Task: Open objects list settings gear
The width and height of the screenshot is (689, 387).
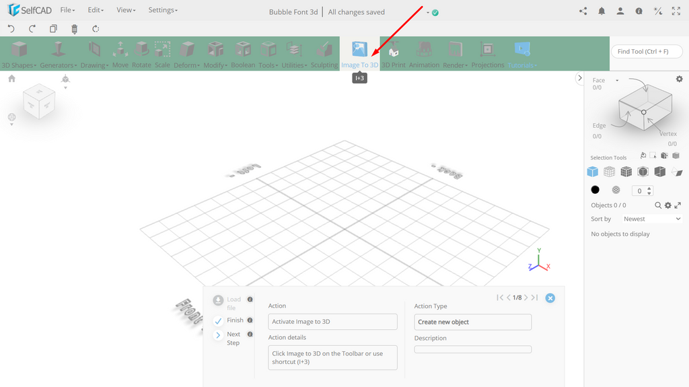Action: 668,205
